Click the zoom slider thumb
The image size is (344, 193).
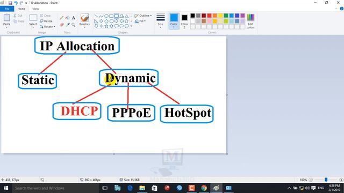(x=326, y=180)
